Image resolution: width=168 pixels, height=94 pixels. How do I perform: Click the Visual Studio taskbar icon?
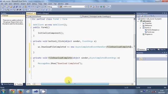[x=36, y=91]
